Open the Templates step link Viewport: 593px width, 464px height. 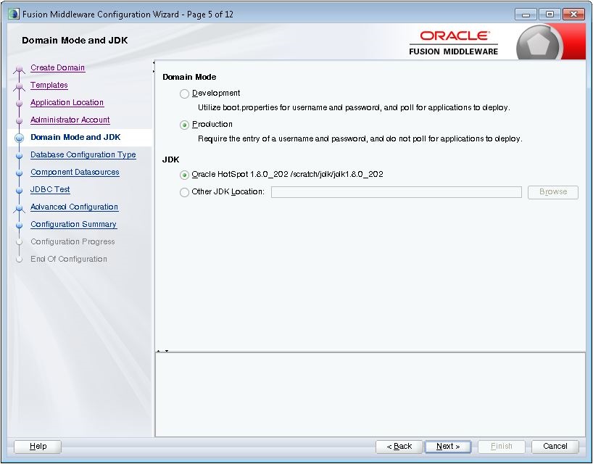(49, 85)
